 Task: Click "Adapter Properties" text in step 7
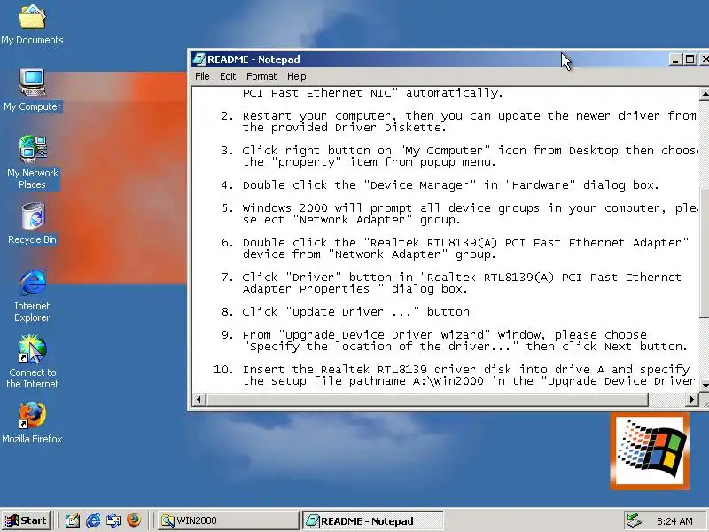point(306,289)
